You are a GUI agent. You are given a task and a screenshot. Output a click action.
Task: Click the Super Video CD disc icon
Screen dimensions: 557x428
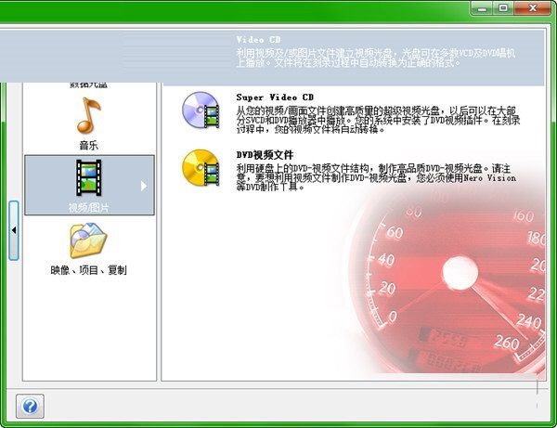coord(200,110)
